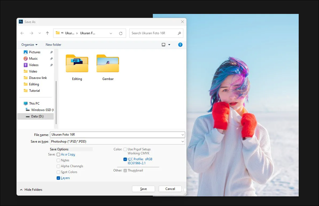Click the Up one level arrow
Screen dimensions: 319x206
tap(47, 33)
